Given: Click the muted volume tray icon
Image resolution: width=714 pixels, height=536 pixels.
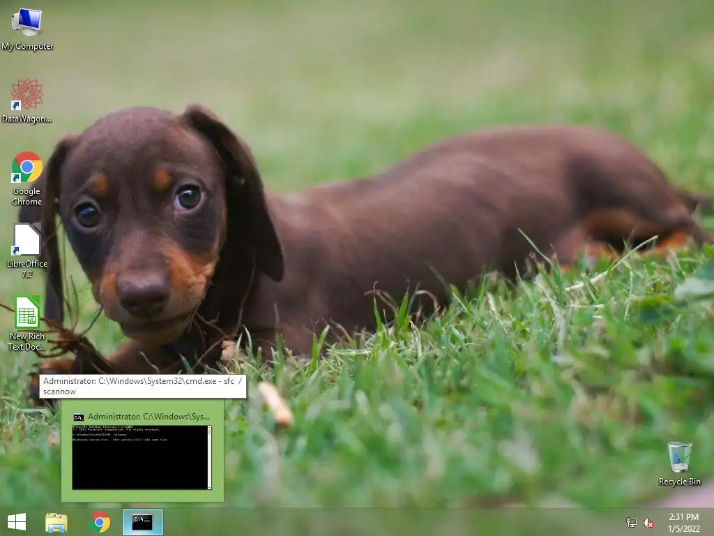Looking at the screenshot, I should [x=648, y=523].
